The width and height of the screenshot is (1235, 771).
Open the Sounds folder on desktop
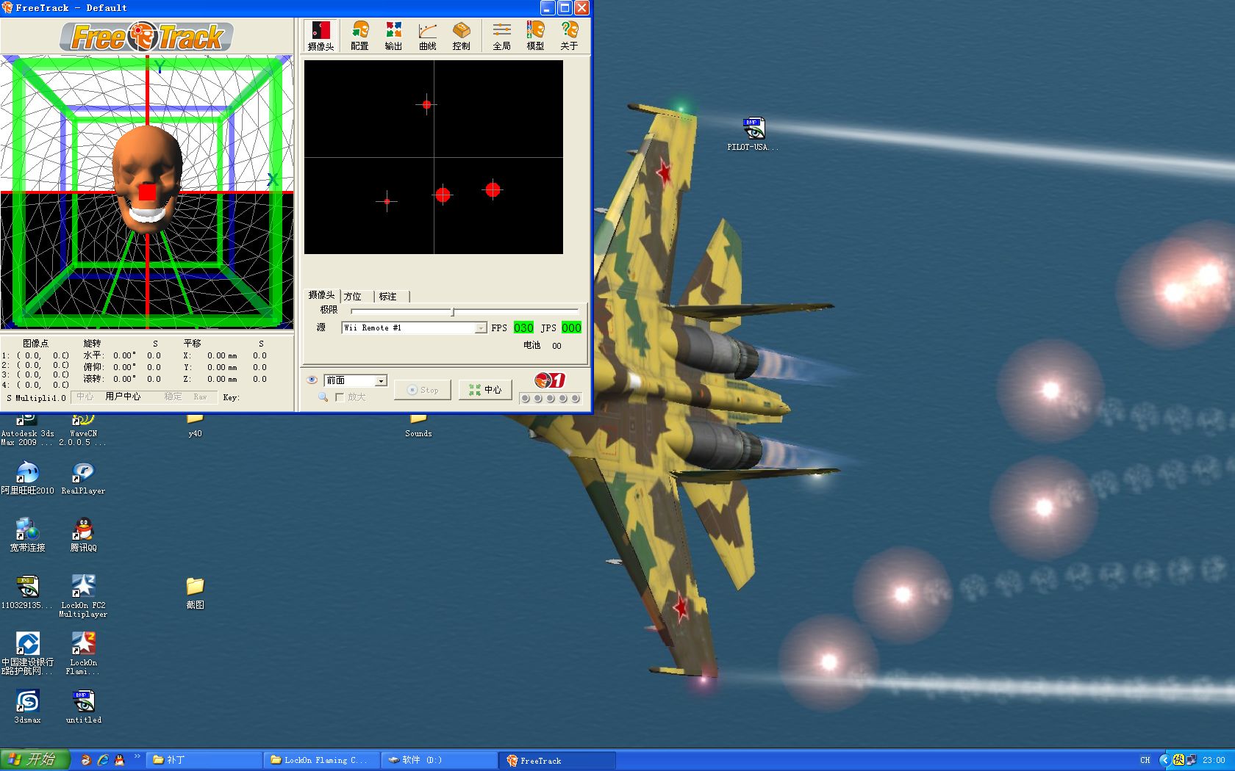418,426
